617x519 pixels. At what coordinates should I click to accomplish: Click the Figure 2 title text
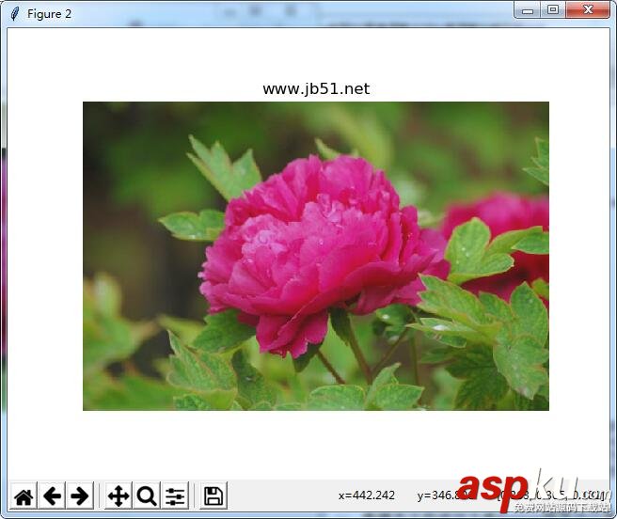pyautogui.click(x=49, y=14)
